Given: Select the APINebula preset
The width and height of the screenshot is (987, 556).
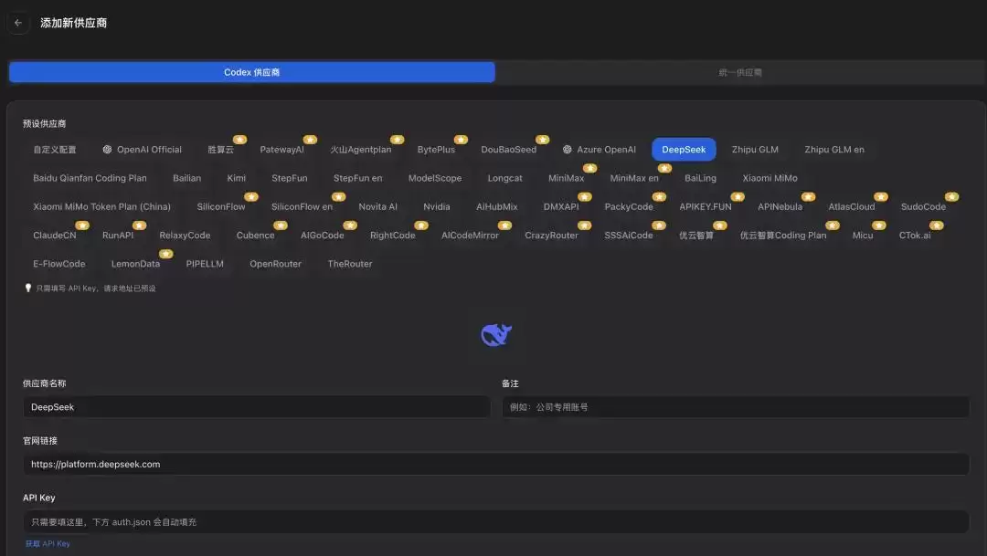Looking at the screenshot, I should pyautogui.click(x=780, y=207).
